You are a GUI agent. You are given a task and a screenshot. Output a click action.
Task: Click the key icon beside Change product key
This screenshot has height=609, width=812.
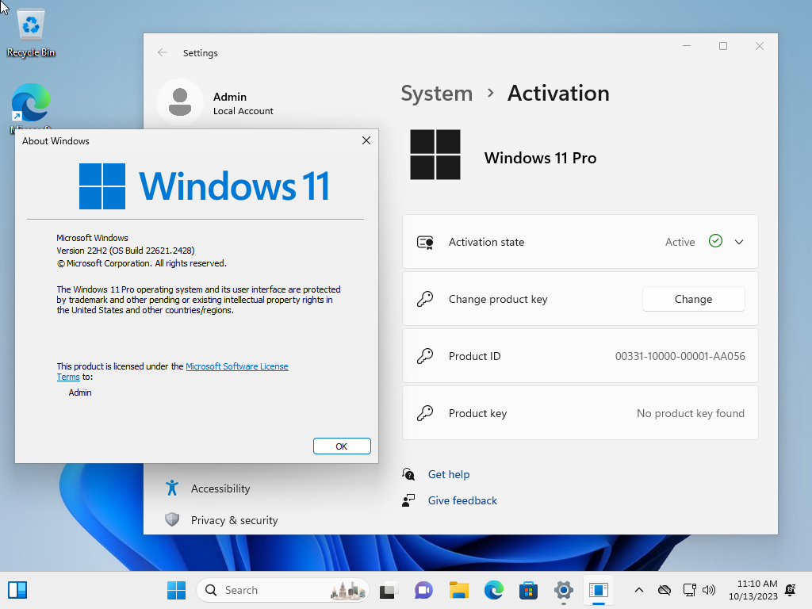pos(425,299)
